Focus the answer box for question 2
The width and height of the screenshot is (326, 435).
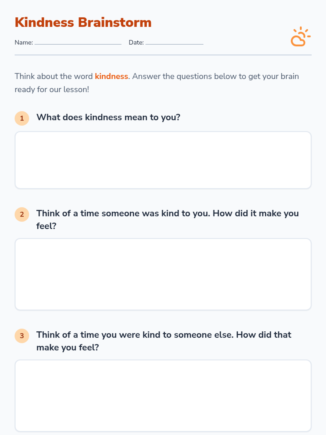[163, 274]
